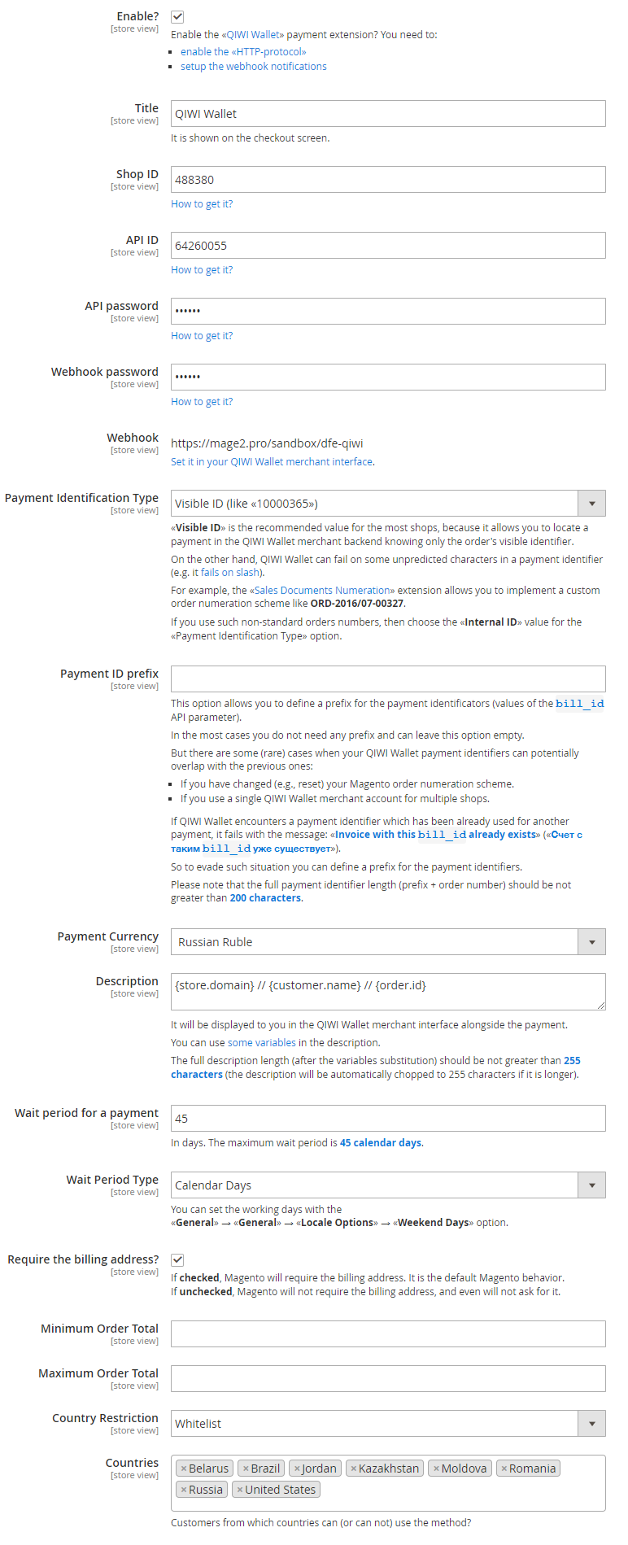Click How to get it under API ID
Screen dimensions: 628x1545
pos(202,270)
